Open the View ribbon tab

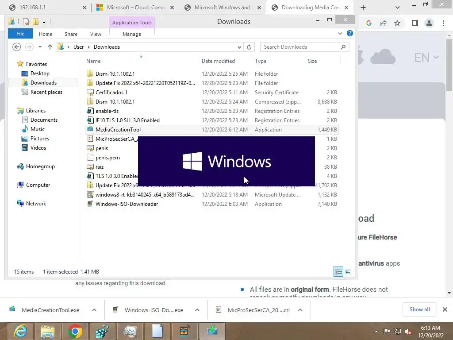pyautogui.click(x=96, y=34)
